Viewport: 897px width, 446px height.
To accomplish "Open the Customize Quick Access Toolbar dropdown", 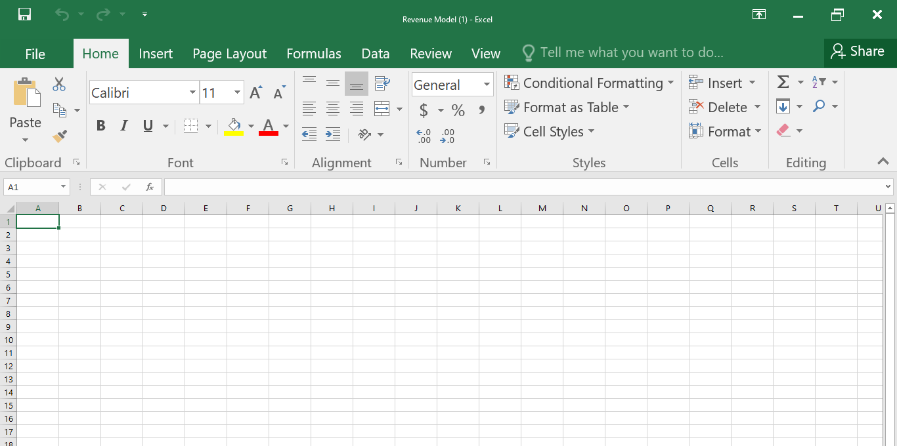I will (x=144, y=14).
